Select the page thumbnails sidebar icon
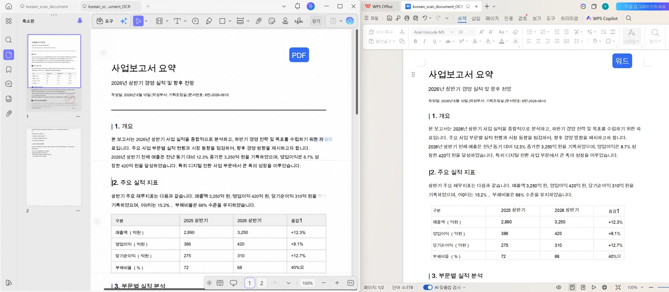This screenshot has height=292, width=669. (x=9, y=55)
